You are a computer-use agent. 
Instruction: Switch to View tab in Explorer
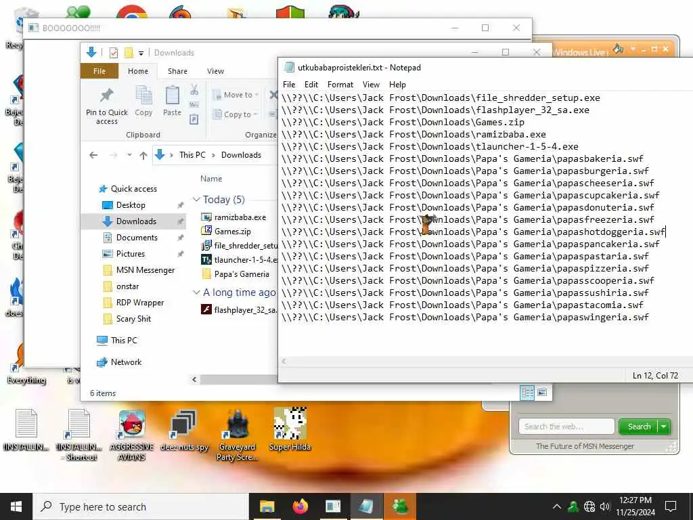click(x=215, y=71)
